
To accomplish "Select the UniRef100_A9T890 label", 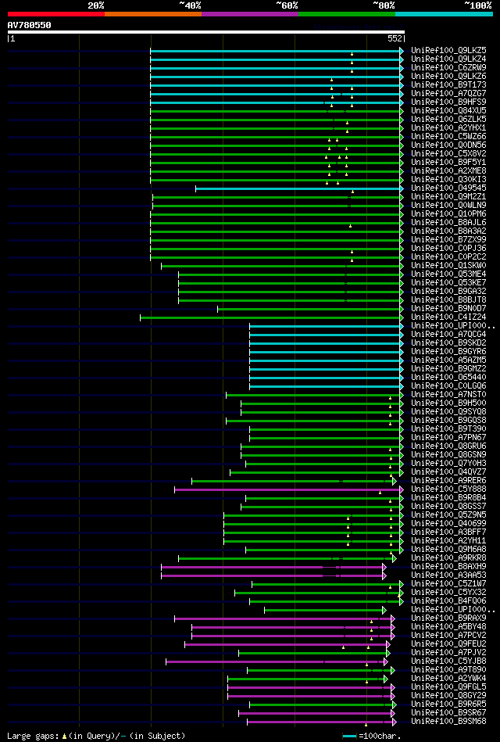I will tap(449, 671).
